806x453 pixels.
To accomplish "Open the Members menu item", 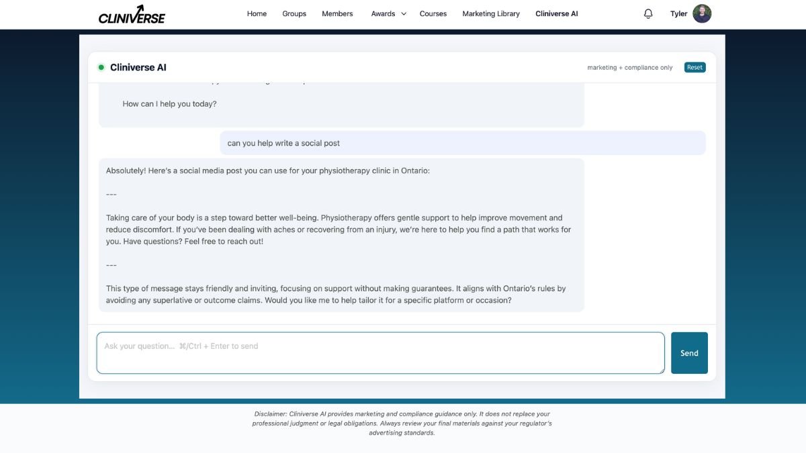I will (x=337, y=13).
